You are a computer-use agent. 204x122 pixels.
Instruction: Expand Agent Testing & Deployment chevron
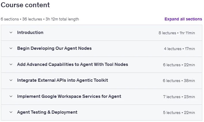click(x=11, y=112)
